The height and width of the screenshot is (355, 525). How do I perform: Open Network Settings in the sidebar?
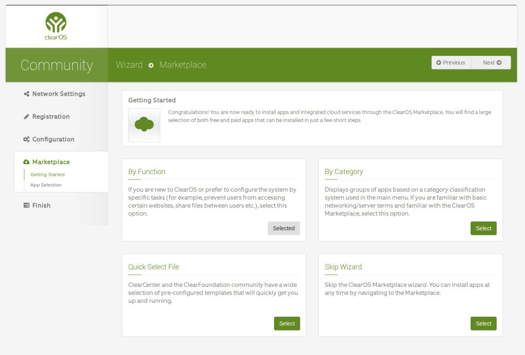click(58, 94)
